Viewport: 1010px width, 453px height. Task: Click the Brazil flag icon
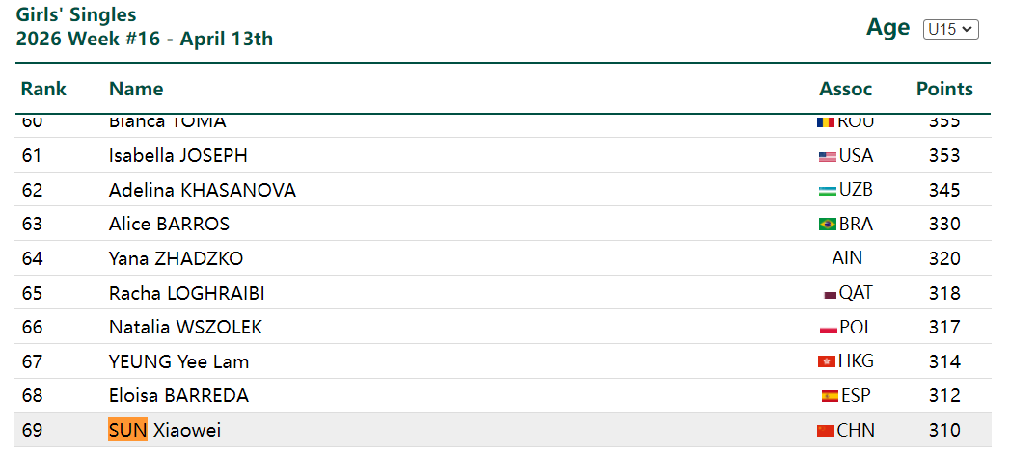click(827, 225)
